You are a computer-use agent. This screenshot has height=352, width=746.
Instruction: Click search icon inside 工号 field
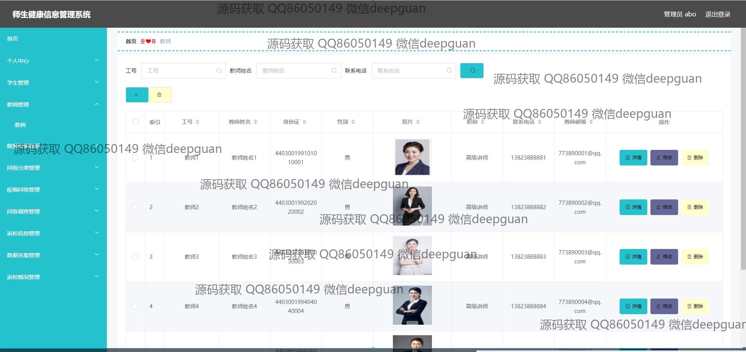[x=219, y=71]
